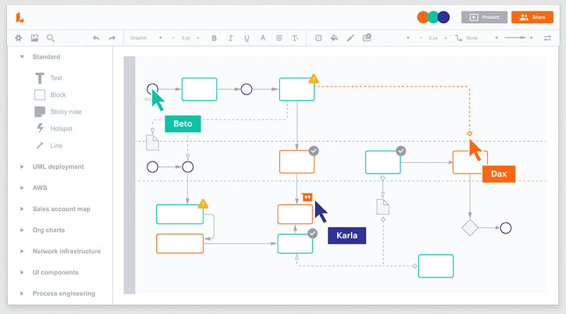
Task: Collapse the Standard shapes section
Action: tap(22, 57)
